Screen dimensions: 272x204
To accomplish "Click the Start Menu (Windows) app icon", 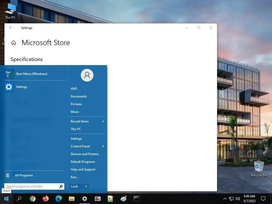I will coord(9,74).
